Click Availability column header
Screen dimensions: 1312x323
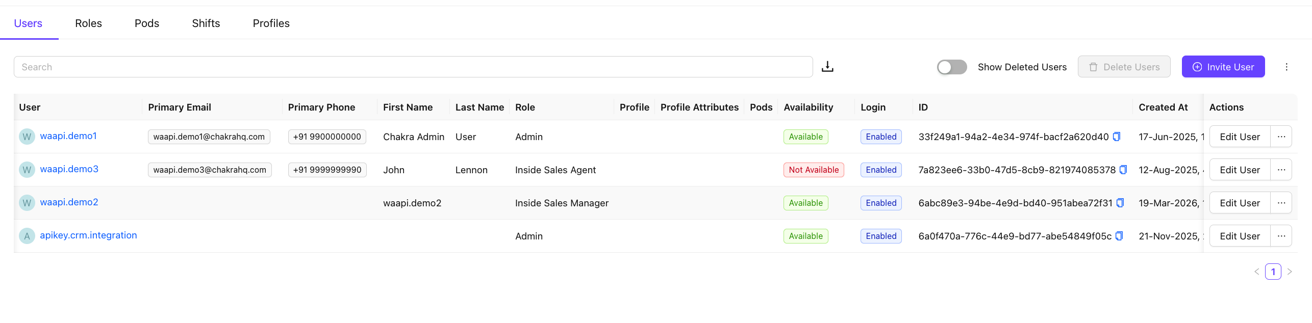pyautogui.click(x=809, y=107)
